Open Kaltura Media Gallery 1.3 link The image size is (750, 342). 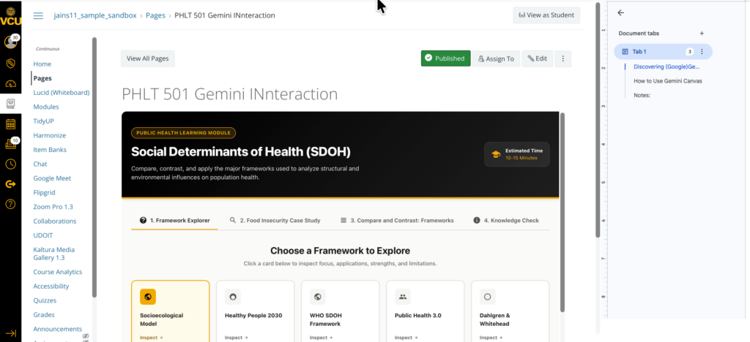[x=53, y=254]
